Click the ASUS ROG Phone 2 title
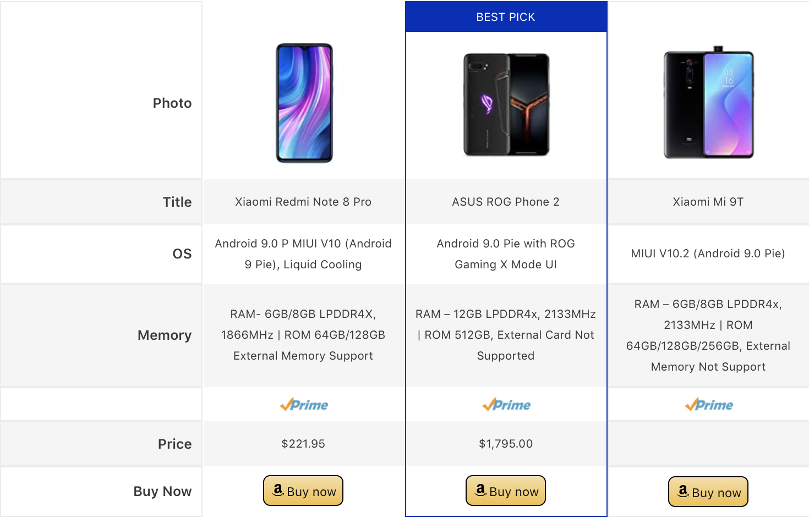 (x=506, y=202)
